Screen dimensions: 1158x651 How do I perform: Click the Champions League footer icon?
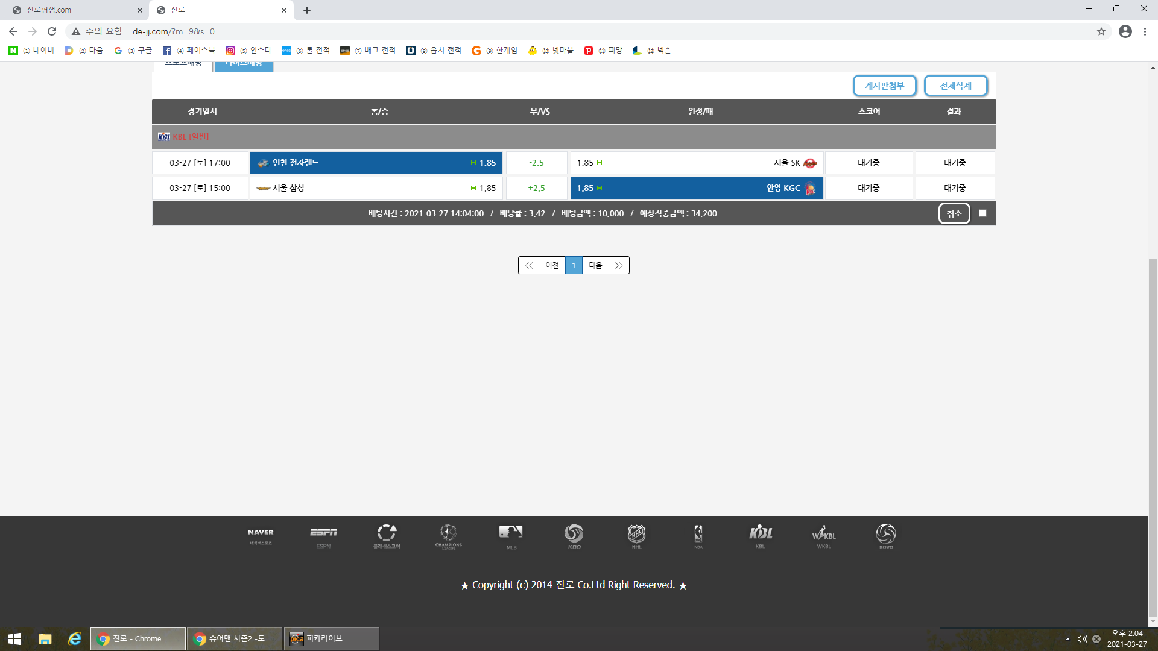(x=448, y=536)
